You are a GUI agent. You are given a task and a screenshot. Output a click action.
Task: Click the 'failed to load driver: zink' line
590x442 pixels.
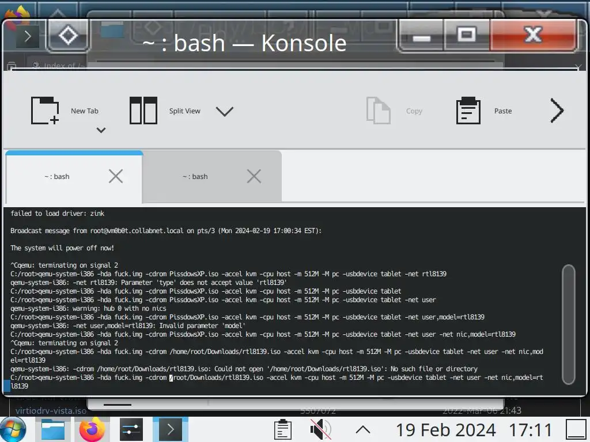(57, 214)
